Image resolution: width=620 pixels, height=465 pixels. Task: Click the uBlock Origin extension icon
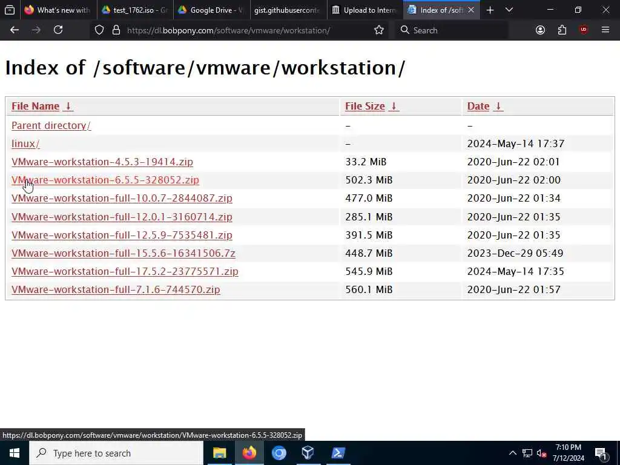(x=584, y=30)
